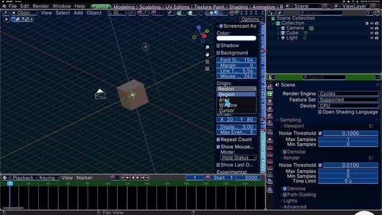
Task: Disable the Repeat Count checkbox
Action: 218,139
